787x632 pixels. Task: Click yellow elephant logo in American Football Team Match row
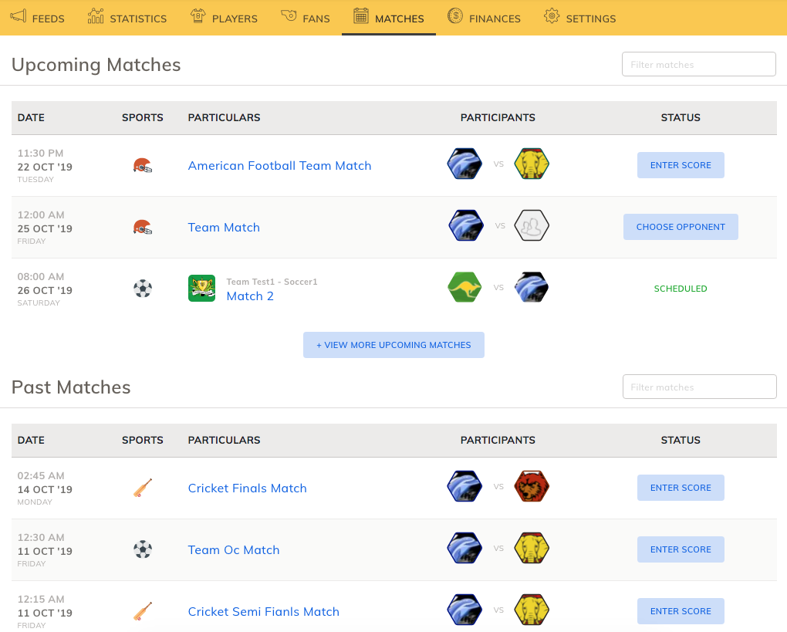click(532, 164)
